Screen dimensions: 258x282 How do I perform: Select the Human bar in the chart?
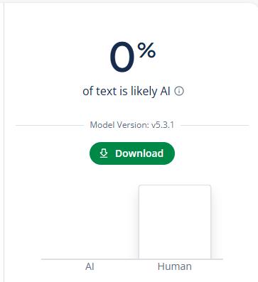175,222
